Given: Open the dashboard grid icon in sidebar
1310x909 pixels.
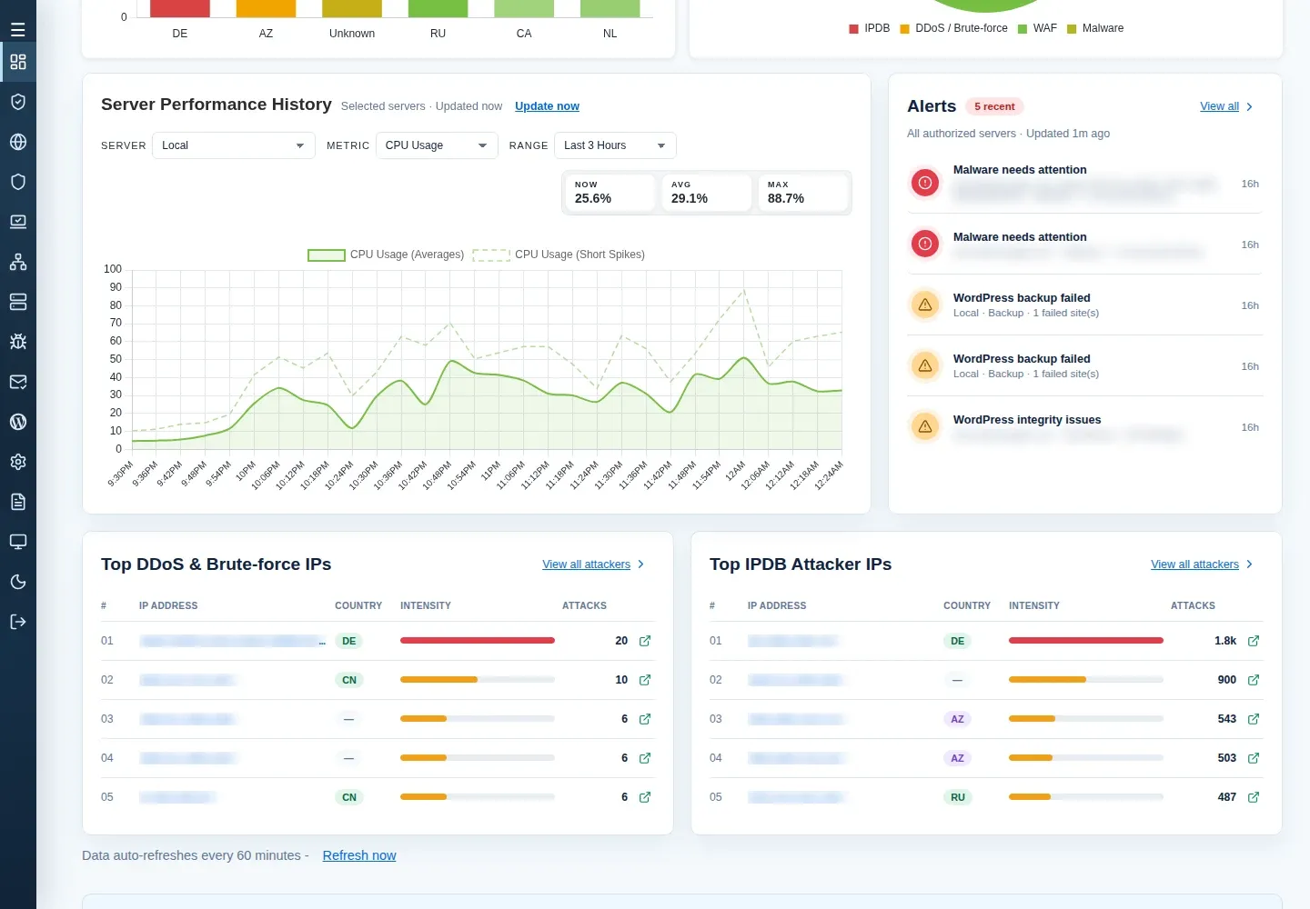Looking at the screenshot, I should coord(18,62).
